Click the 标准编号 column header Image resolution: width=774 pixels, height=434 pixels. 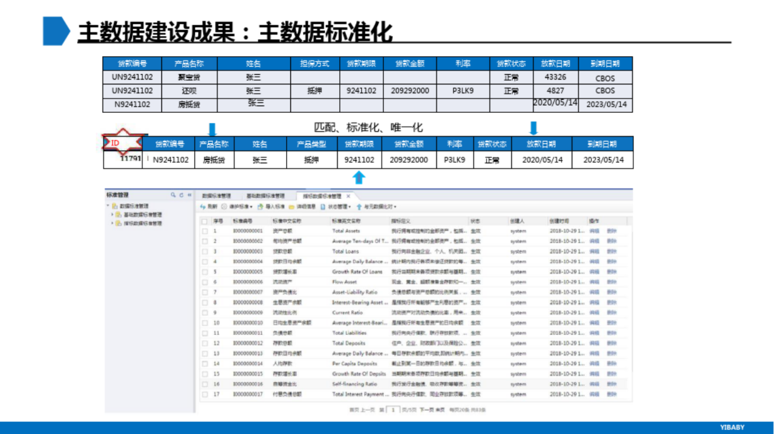click(250, 222)
